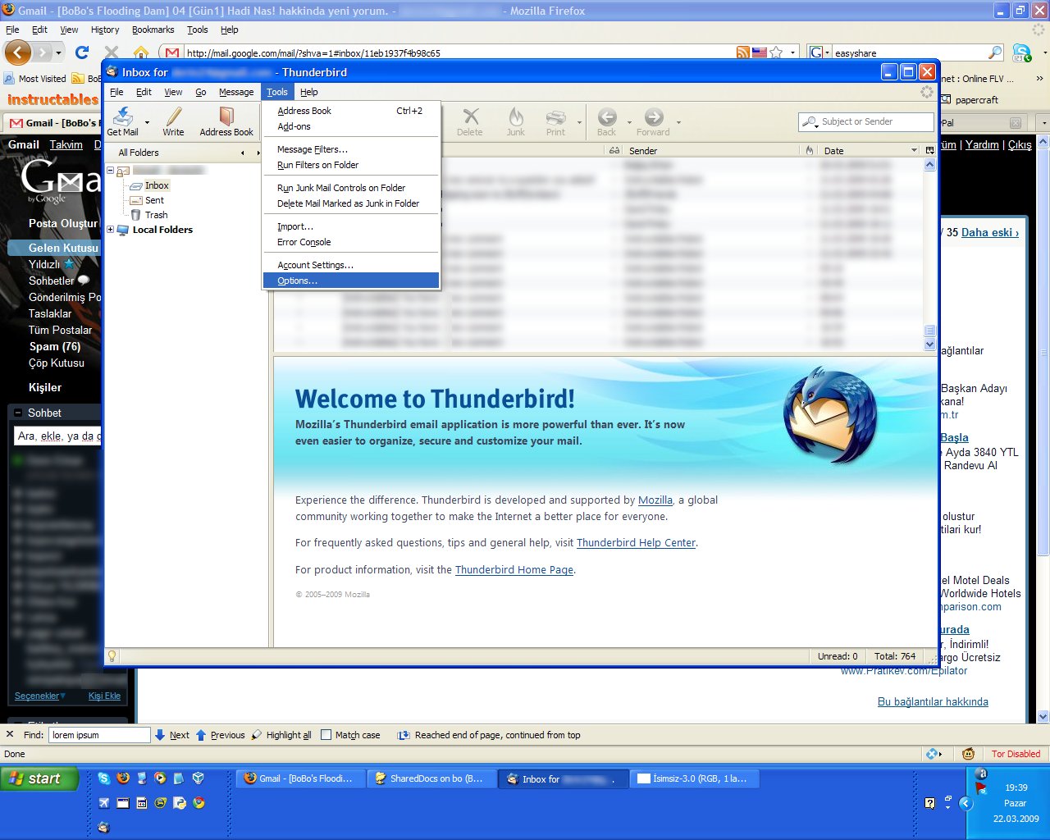Select the Inbox folder in the tree
This screenshot has height=840, width=1050.
click(x=157, y=185)
